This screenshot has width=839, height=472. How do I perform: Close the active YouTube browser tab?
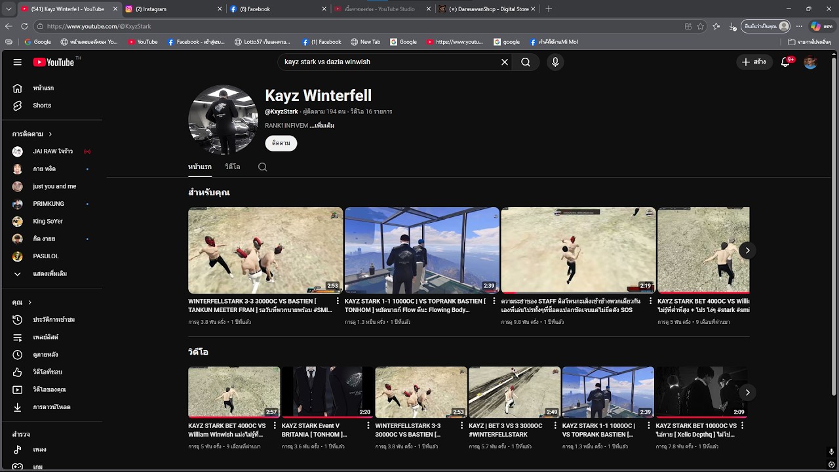pos(115,9)
